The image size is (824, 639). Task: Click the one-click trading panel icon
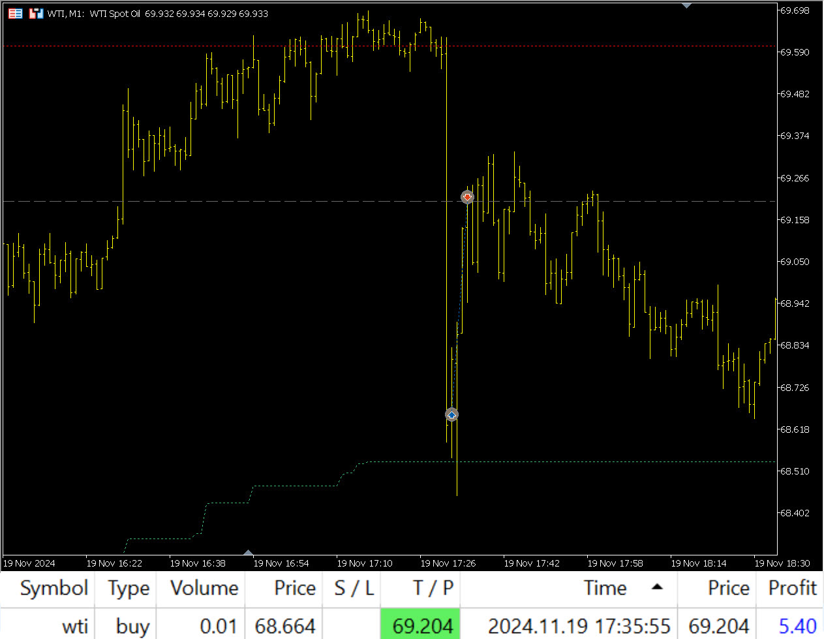15,13
